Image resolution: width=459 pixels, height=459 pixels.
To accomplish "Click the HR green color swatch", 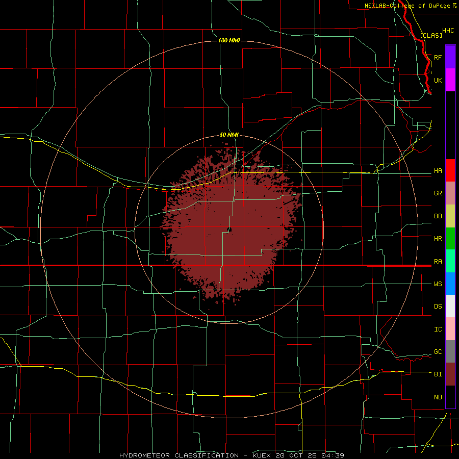I will pyautogui.click(x=450, y=239).
